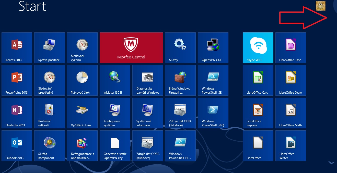337x173 pixels.
Task: Open the Služby tile
Action: [x=180, y=48]
